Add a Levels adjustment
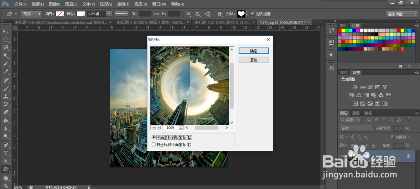The image size is (420, 189). pos(363,87)
